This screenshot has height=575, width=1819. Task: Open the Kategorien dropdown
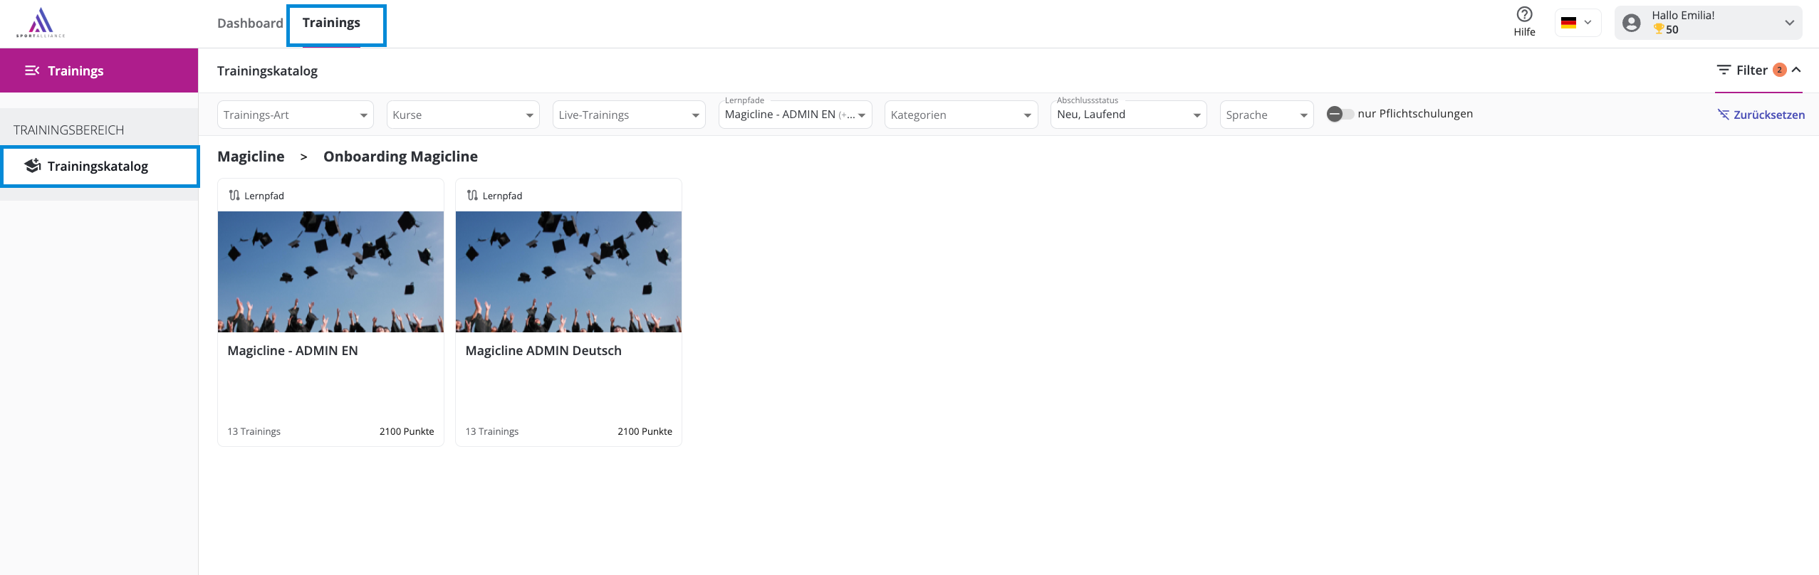(961, 115)
